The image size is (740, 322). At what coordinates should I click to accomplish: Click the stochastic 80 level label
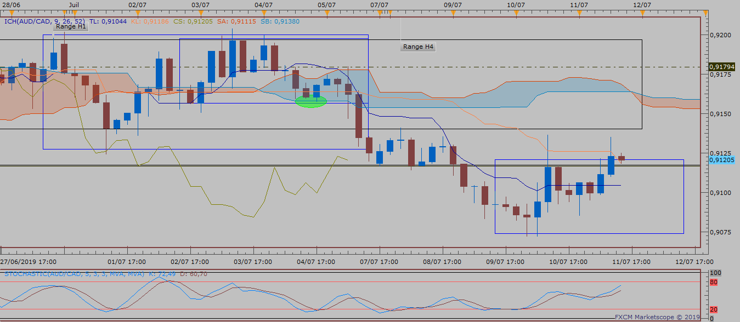(714, 282)
